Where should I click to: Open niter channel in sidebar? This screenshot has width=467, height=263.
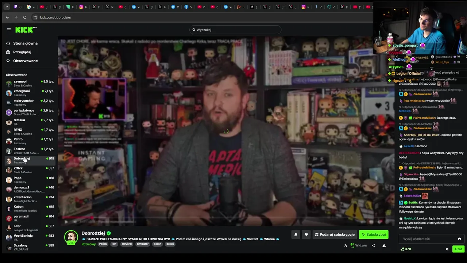30,228
